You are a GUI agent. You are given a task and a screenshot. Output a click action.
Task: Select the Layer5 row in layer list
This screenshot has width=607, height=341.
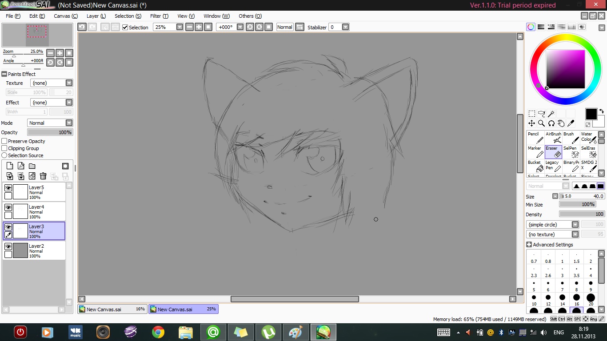coord(34,192)
